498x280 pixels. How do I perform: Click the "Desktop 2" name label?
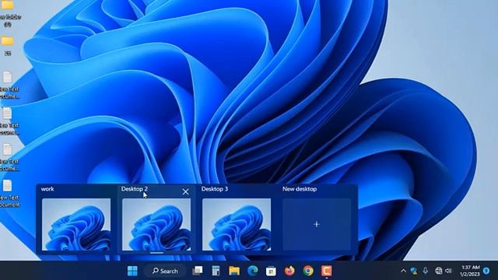click(x=135, y=189)
